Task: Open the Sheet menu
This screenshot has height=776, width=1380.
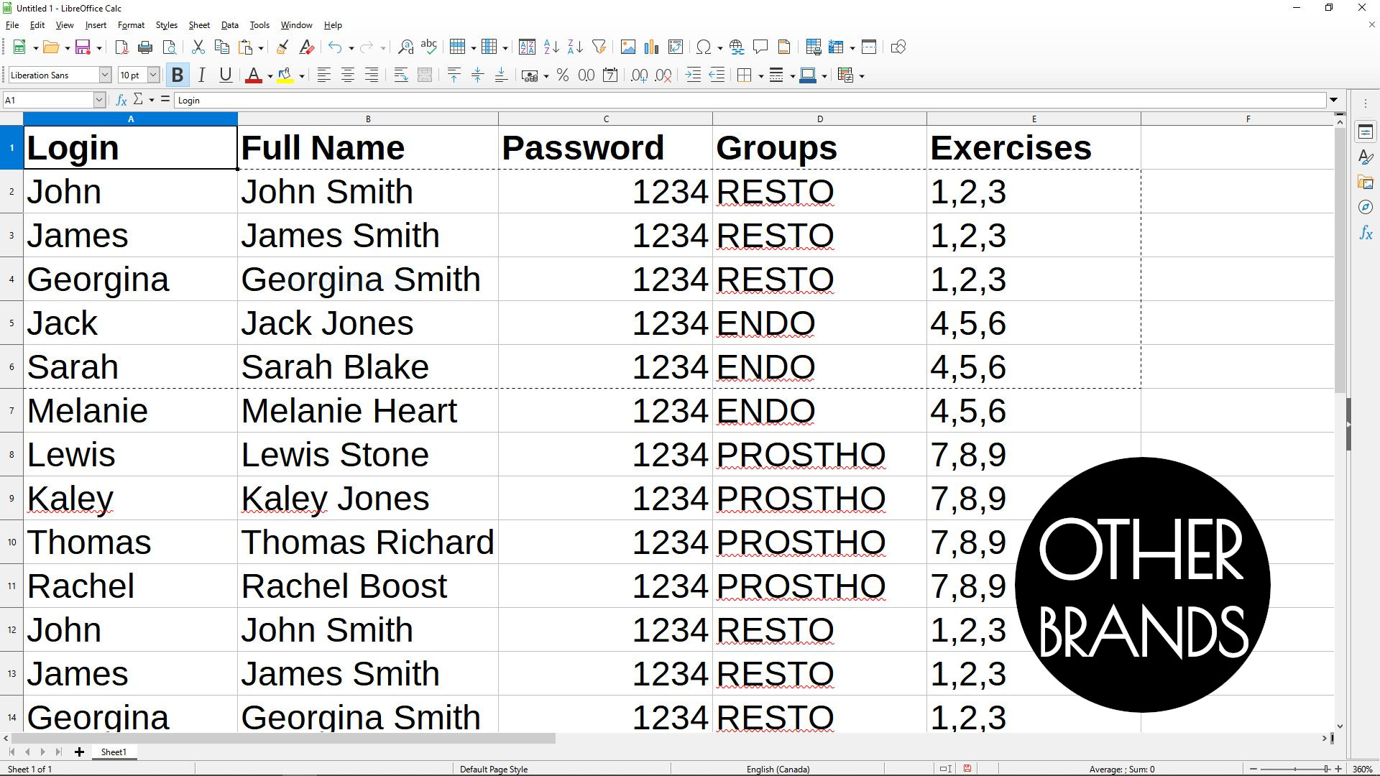Action: coord(199,25)
